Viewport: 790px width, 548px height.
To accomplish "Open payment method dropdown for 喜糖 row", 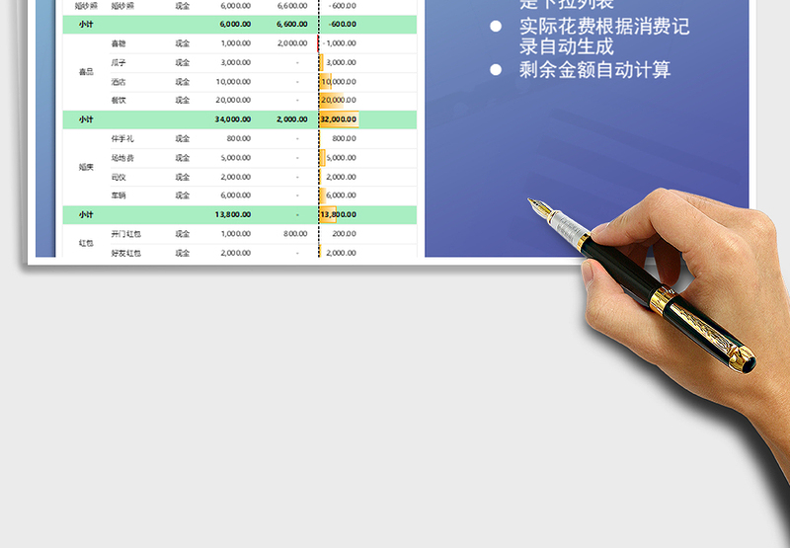I will 182,43.
